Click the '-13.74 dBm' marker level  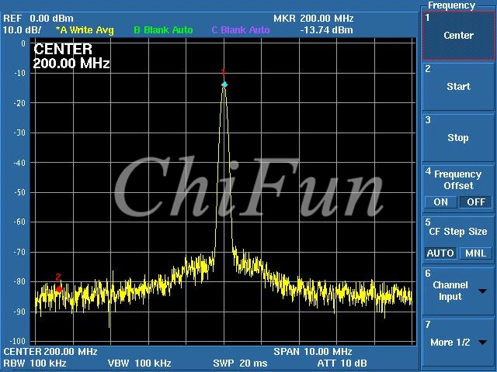(x=326, y=30)
